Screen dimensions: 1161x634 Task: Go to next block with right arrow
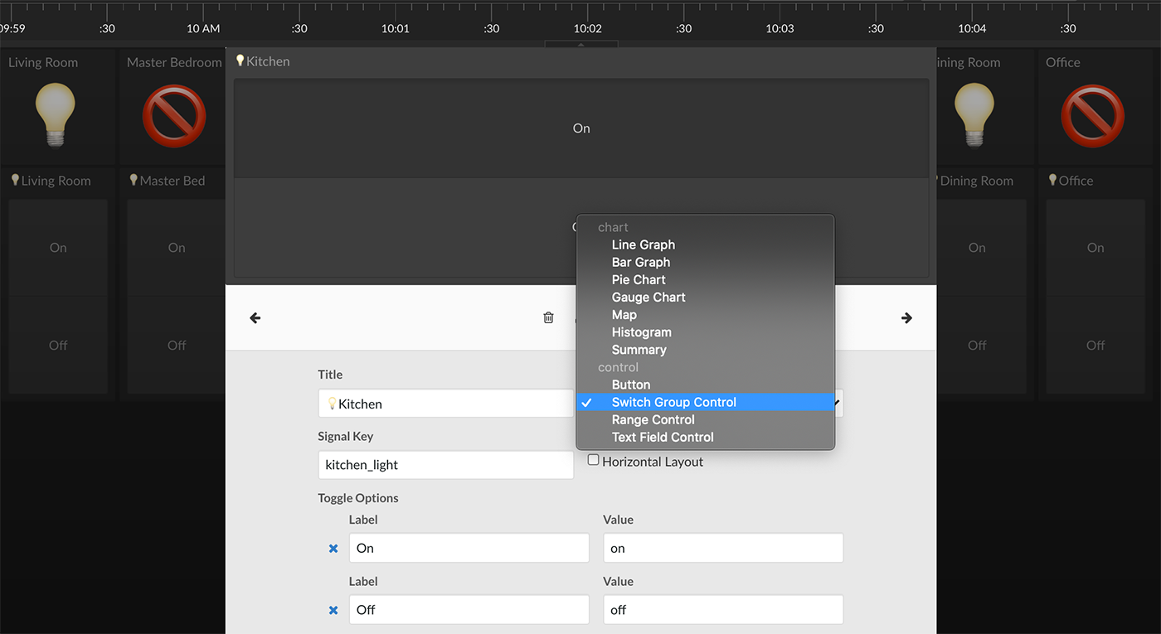pos(906,317)
